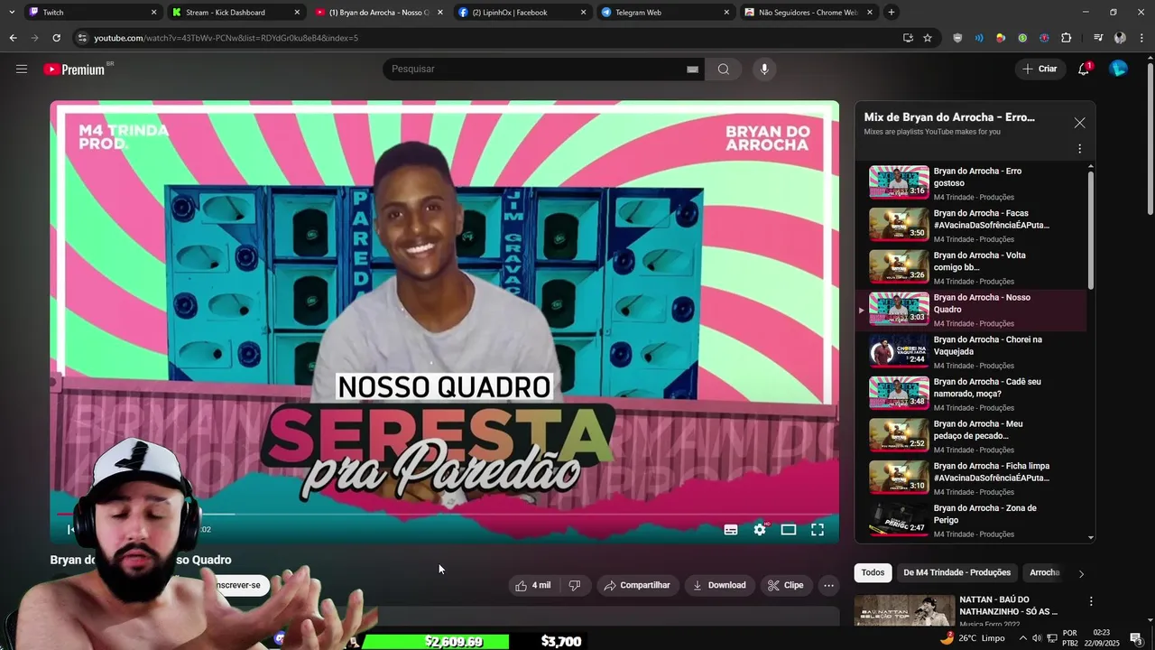Like the video with 4 mil

point(532,585)
